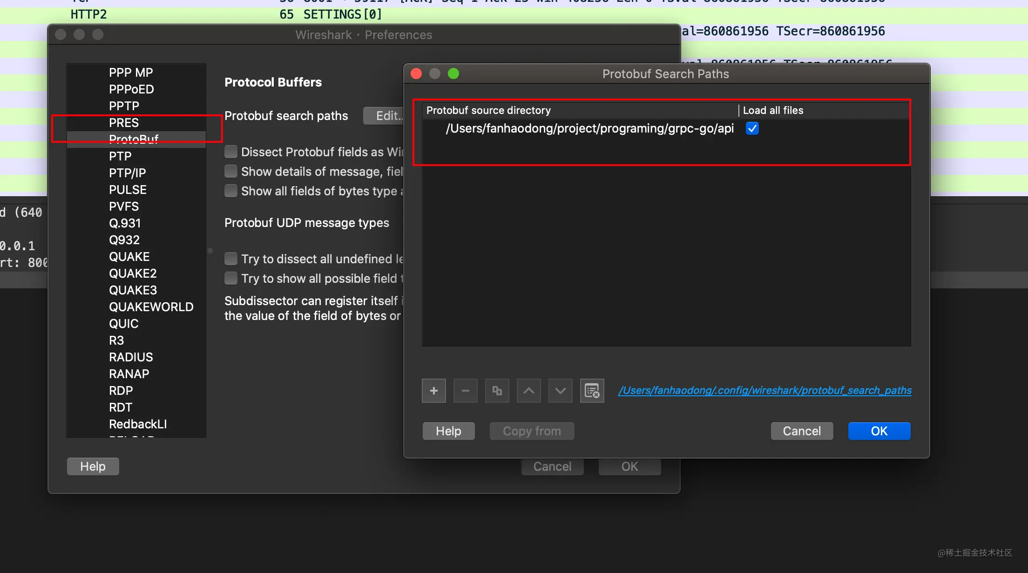Copy the selected search path entry
This screenshot has width=1028, height=573.
[497, 391]
